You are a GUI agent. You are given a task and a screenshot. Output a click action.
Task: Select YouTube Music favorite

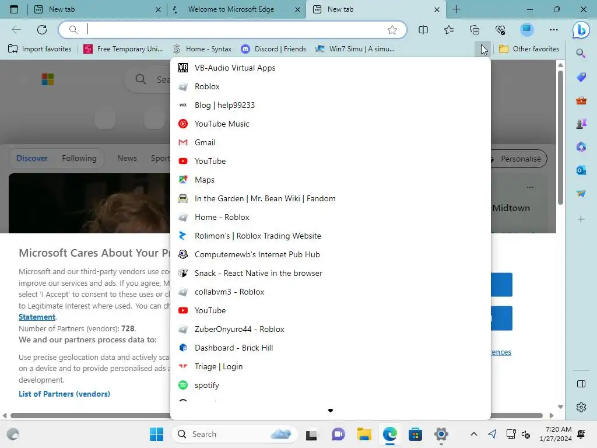pyautogui.click(x=331, y=124)
